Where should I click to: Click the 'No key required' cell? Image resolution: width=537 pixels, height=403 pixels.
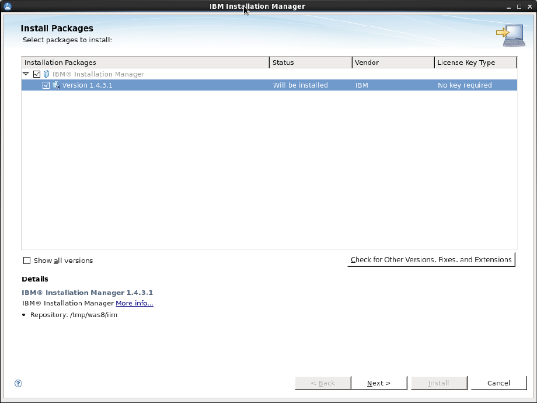(465, 85)
